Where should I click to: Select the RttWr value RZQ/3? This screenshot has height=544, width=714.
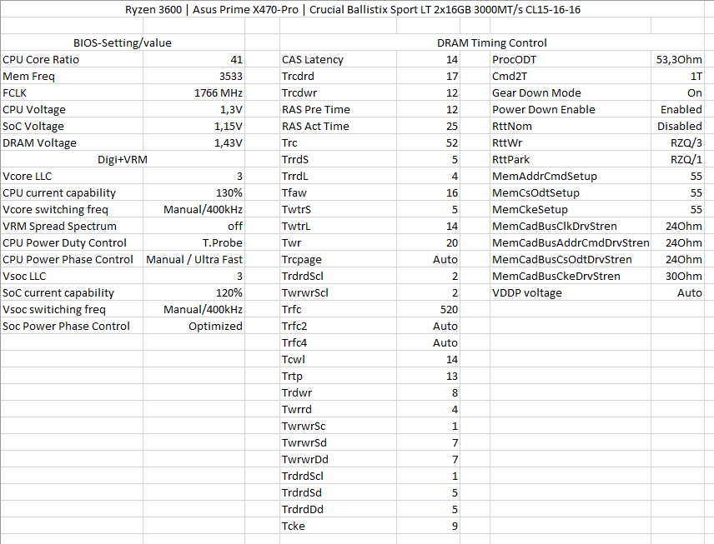[x=677, y=142]
